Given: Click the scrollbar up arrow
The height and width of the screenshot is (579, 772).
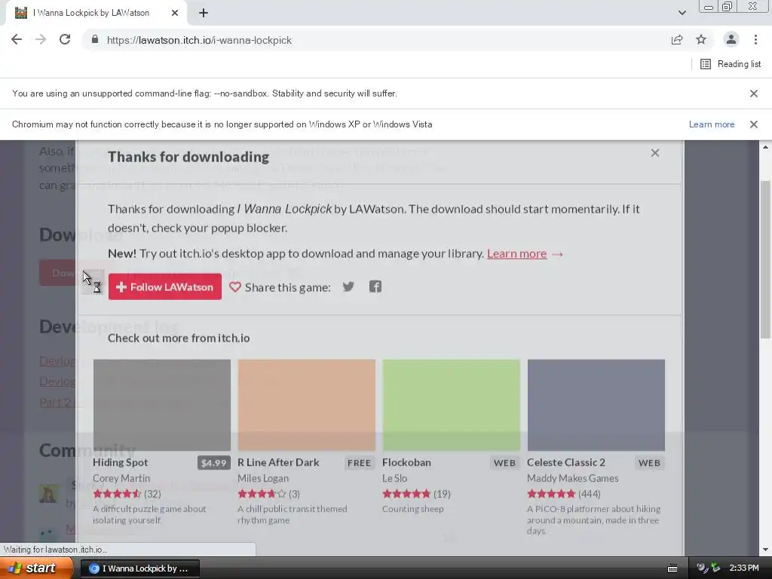Looking at the screenshot, I should (x=765, y=147).
